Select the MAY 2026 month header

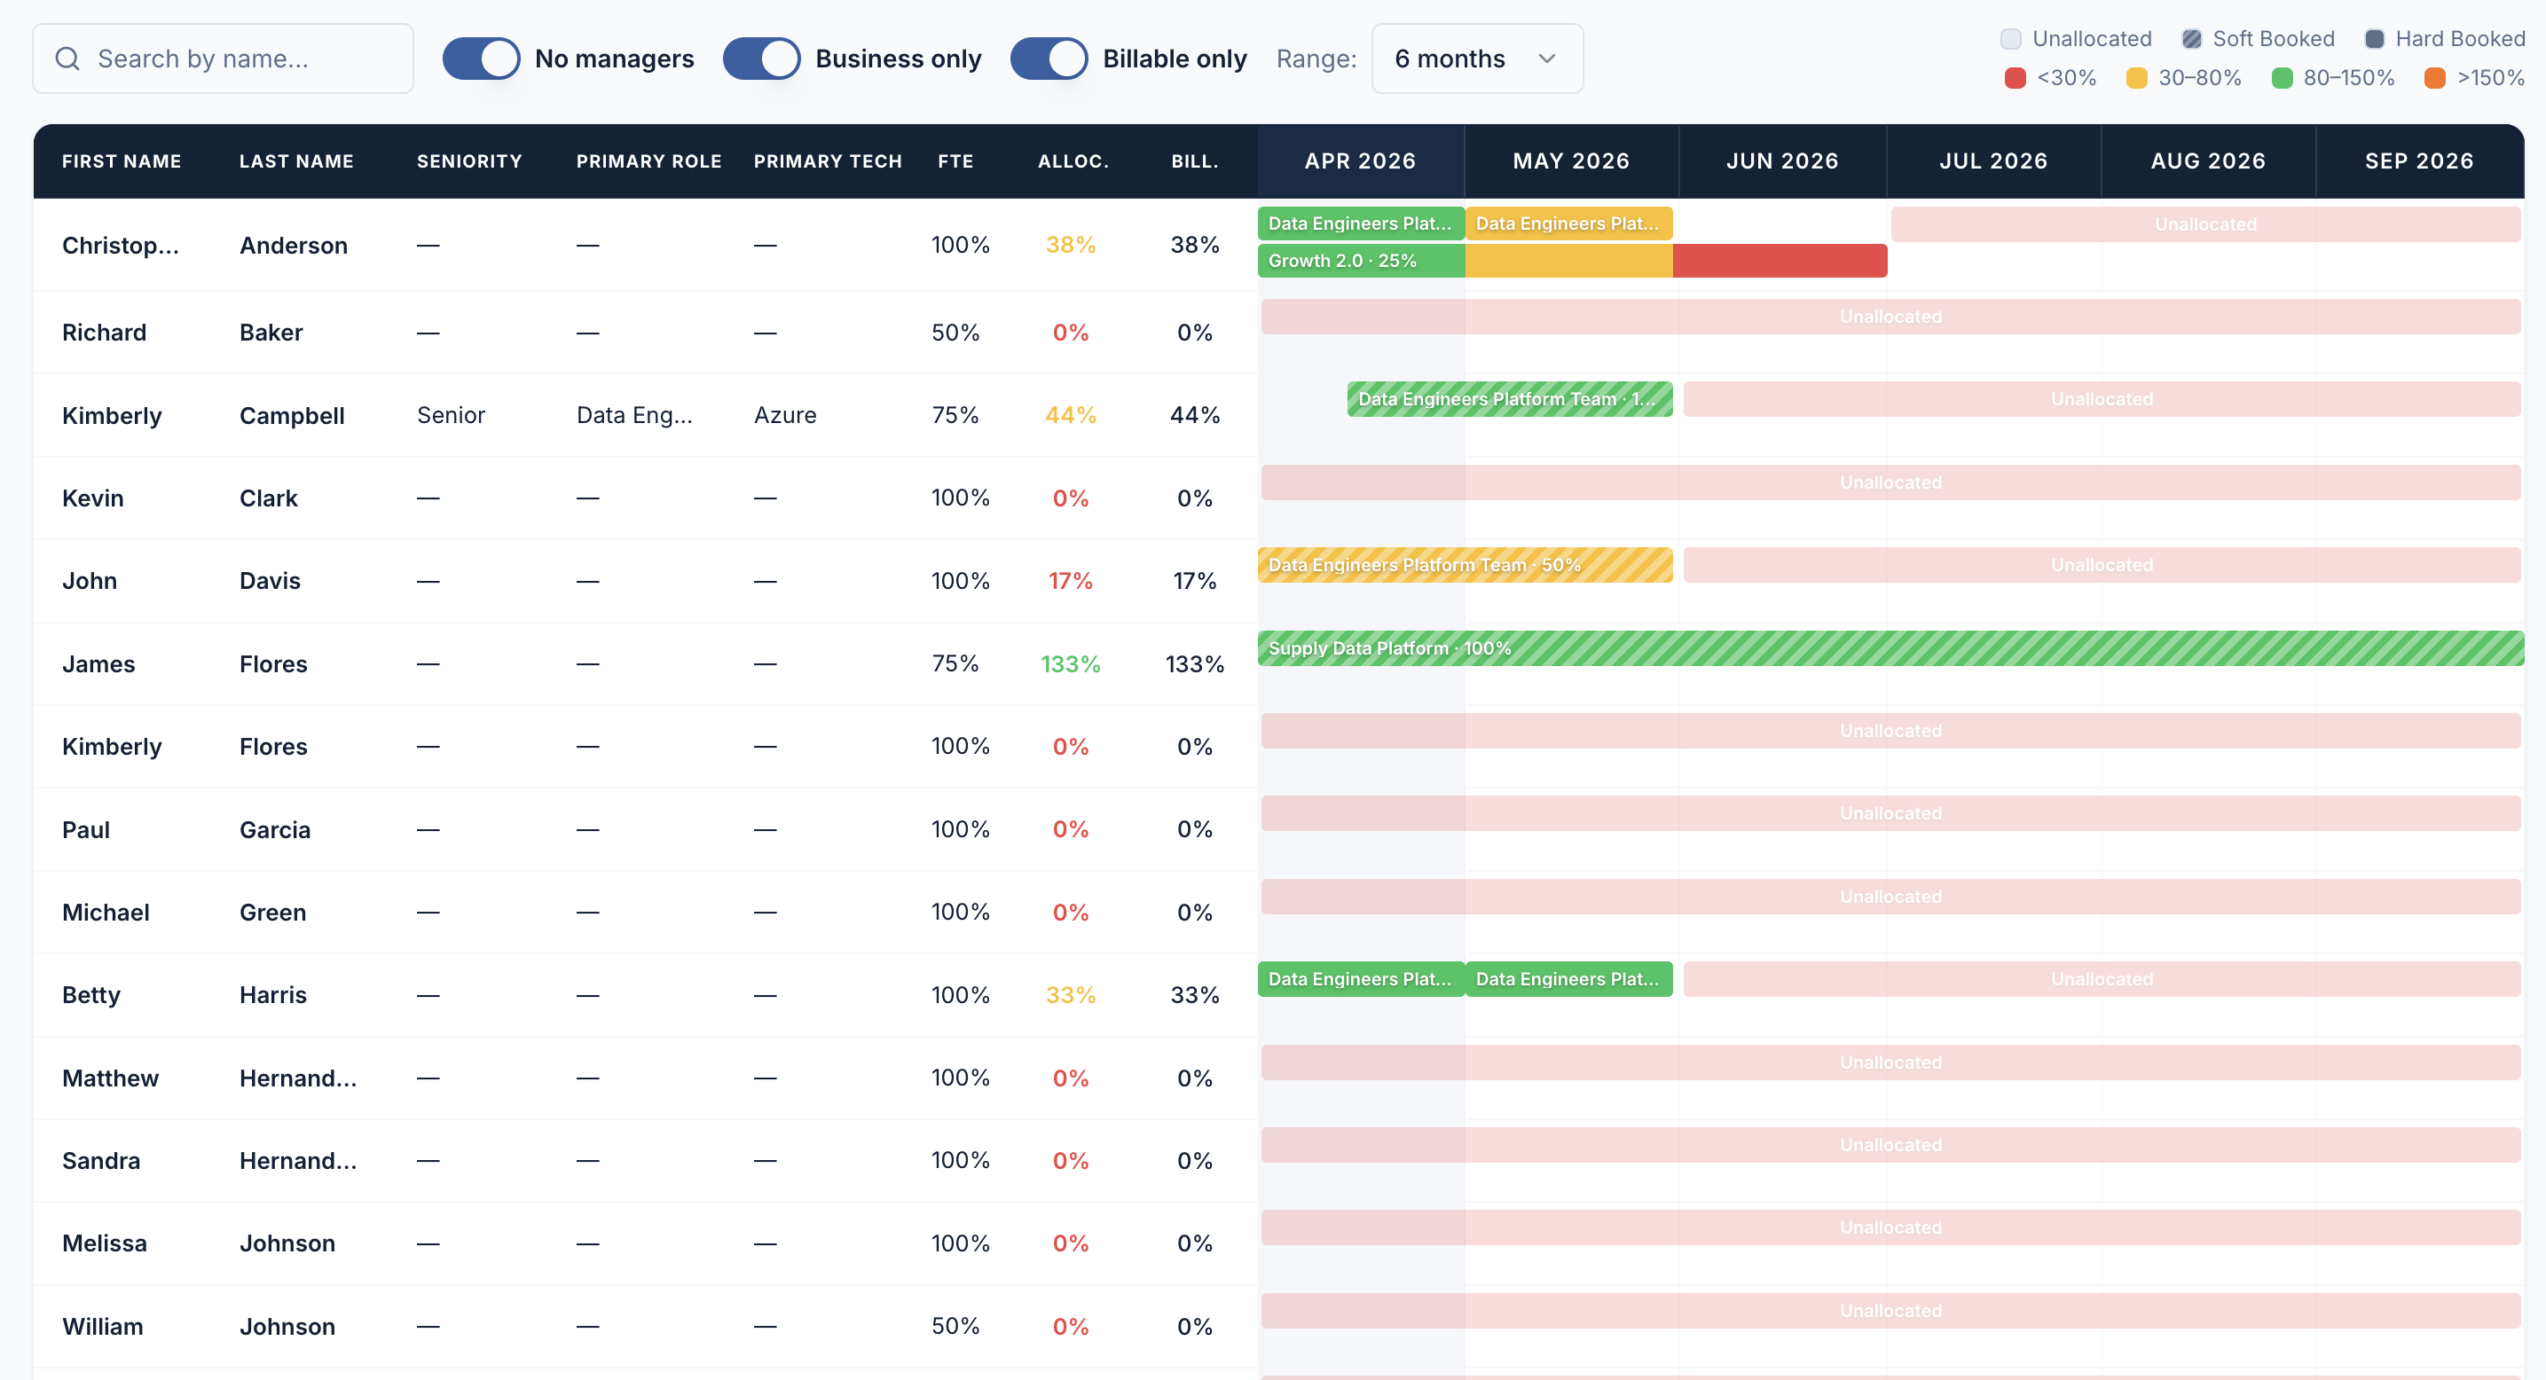coord(1570,161)
